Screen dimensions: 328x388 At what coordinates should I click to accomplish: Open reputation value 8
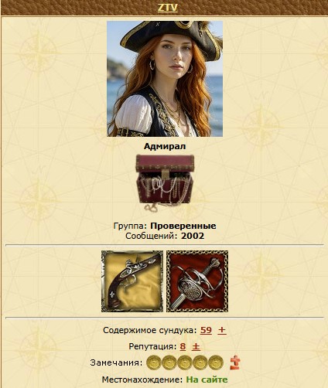pos(183,346)
